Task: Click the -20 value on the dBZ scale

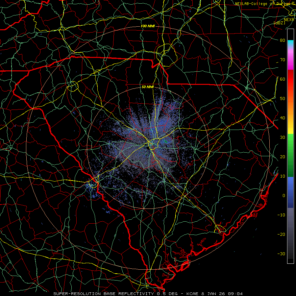Action: [281, 234]
